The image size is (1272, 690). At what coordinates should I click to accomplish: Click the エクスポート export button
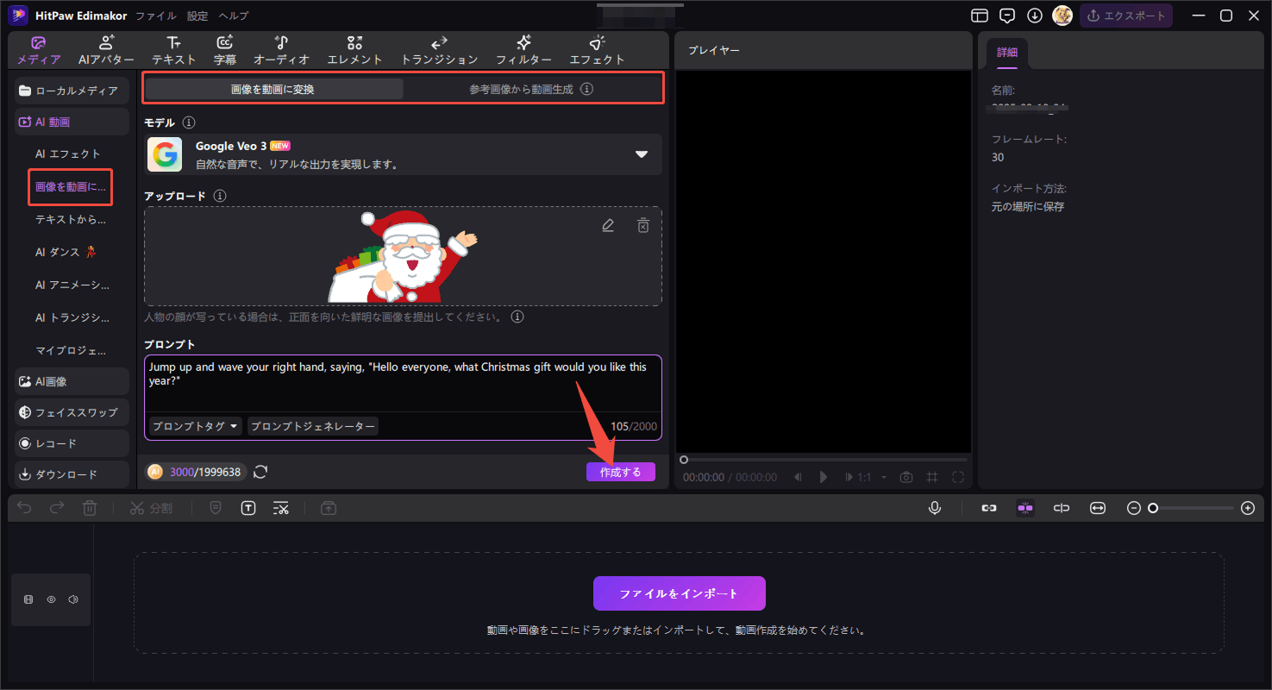[x=1125, y=16]
